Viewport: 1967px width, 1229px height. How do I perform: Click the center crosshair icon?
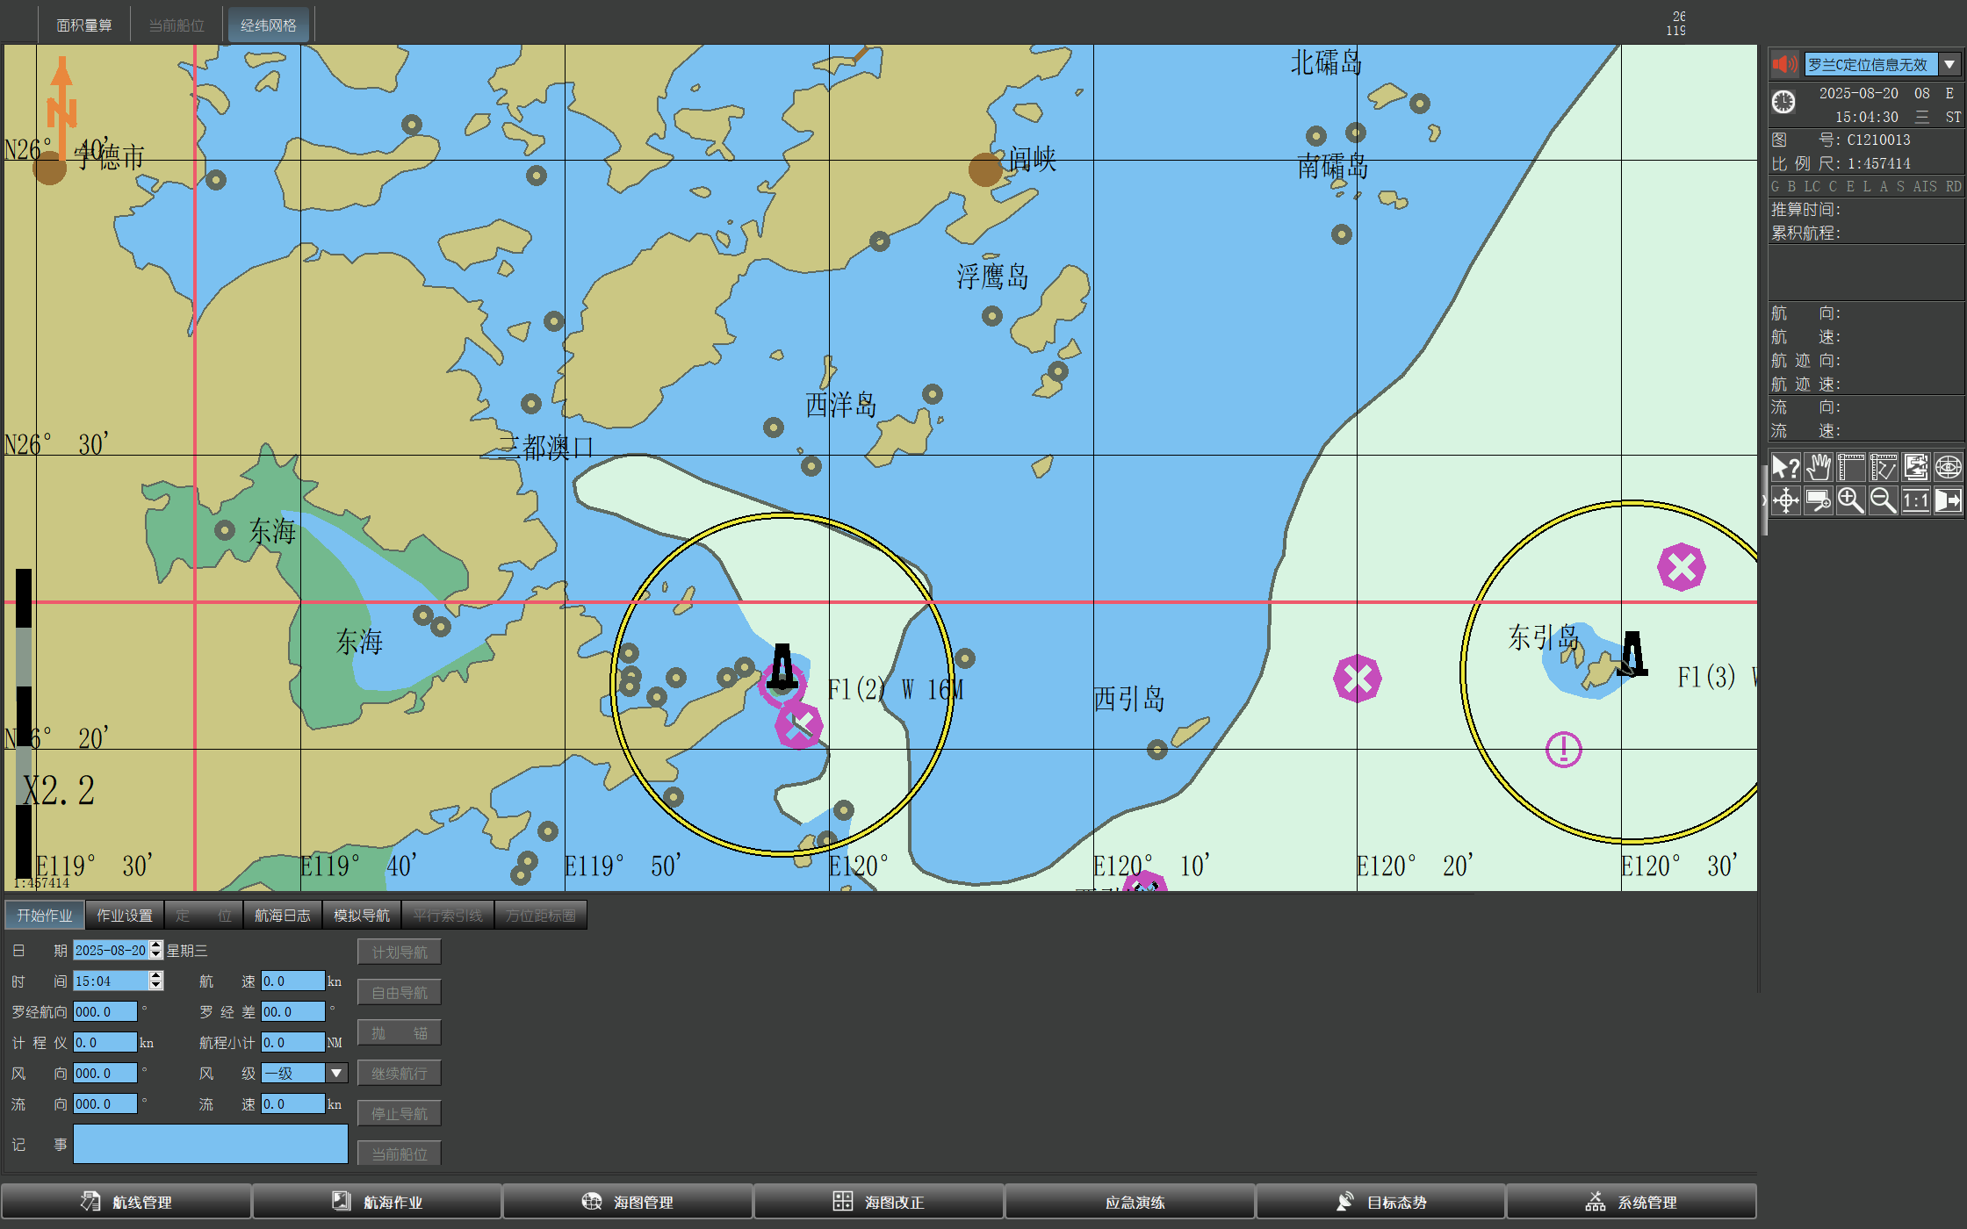[1785, 500]
